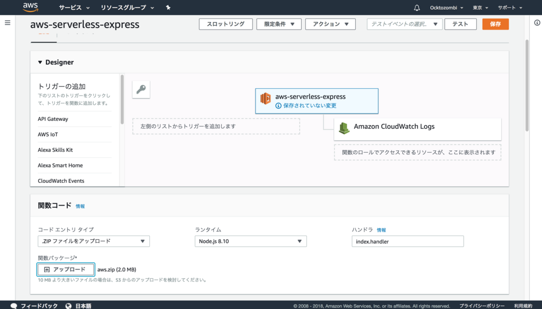Select the orange Lambda function icon
This screenshot has width=542, height=309.
tap(266, 99)
